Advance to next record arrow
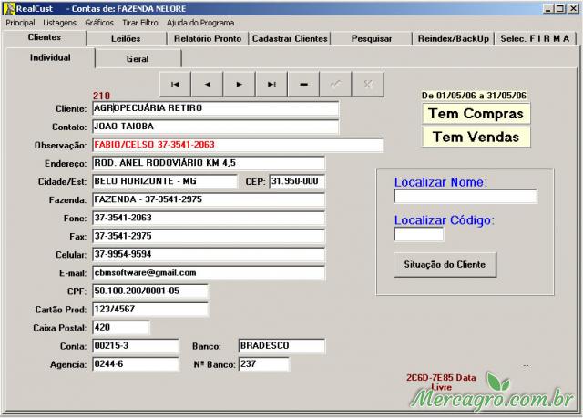Screen dimensions: 583x418 click(239, 84)
